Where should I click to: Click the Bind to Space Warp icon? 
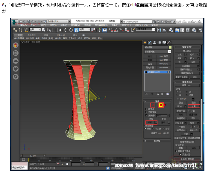[26, 30]
